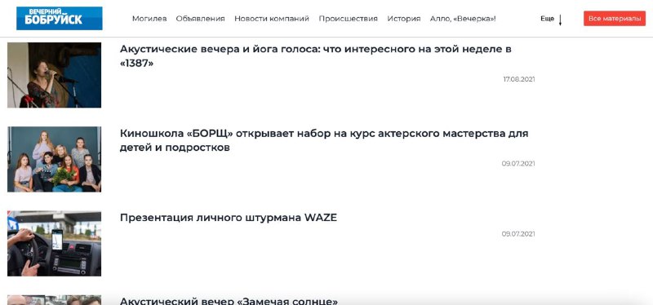Screen dimensions: 653x305
Task: Expand the Еще dropdown arrow
Action: (560, 20)
